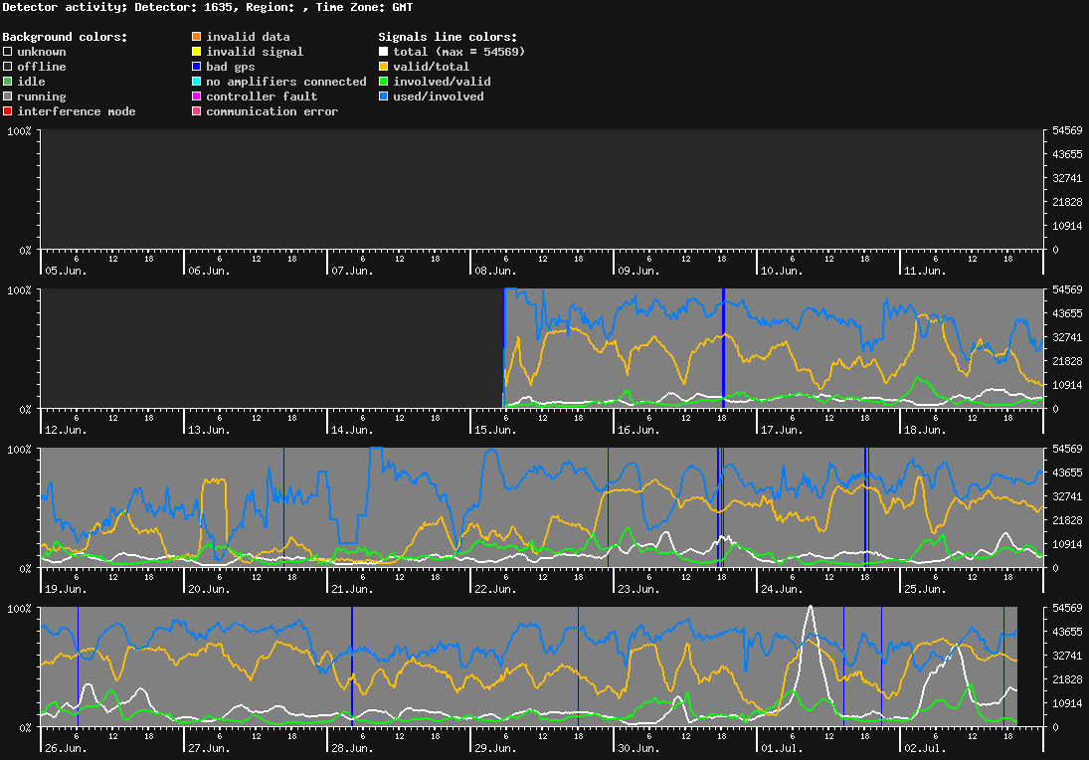1089x760 pixels.
Task: Click the 'offline' background color swatch
Action: (x=8, y=67)
